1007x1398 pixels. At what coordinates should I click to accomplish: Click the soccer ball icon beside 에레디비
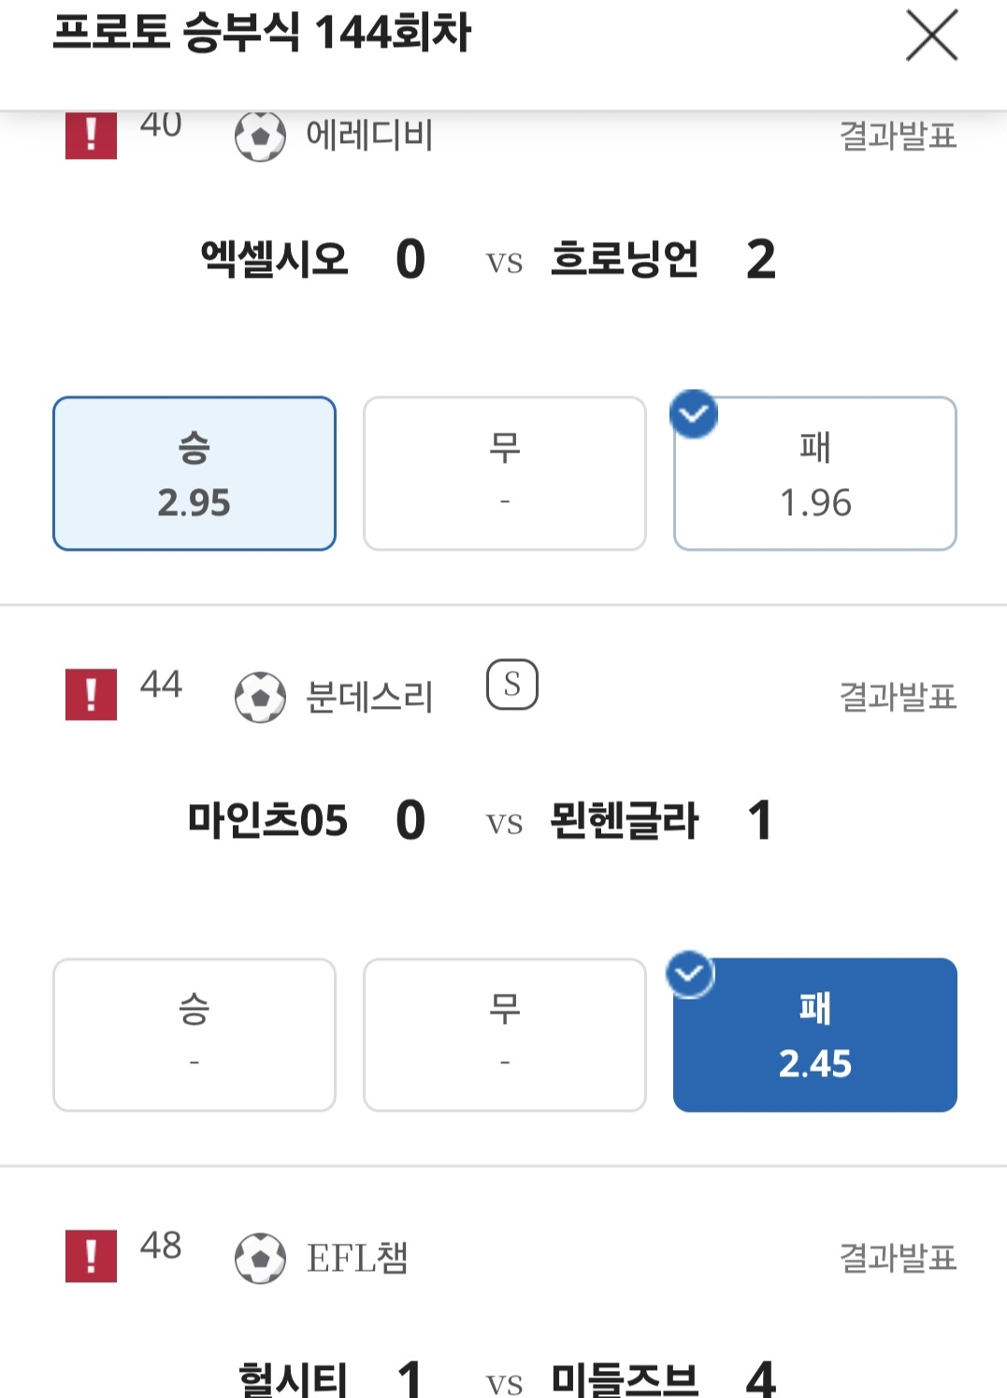pos(260,137)
